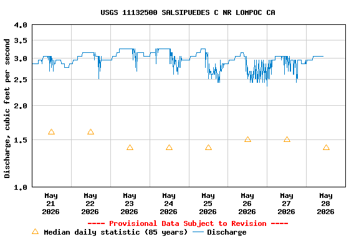Click the y-axis label 1.5
This screenshot has width=359, height=239.
point(21,140)
